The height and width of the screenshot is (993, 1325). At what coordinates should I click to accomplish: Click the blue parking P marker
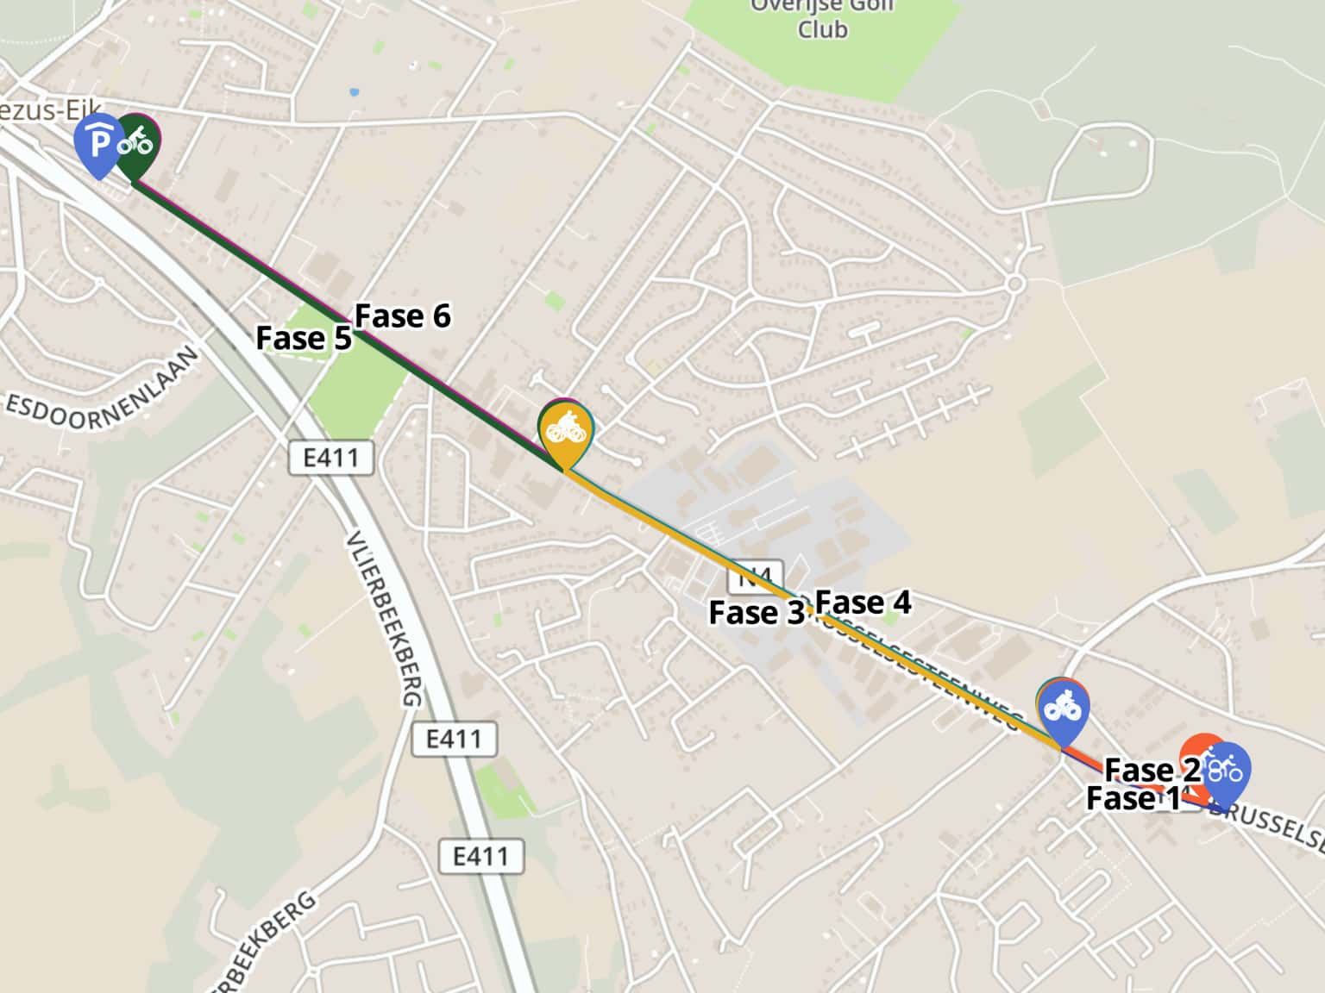[98, 145]
